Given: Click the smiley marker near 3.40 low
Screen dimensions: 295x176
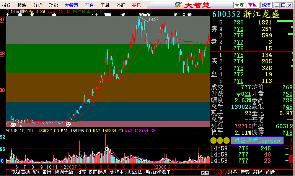Looking at the screenshot, I should point(13,124).
